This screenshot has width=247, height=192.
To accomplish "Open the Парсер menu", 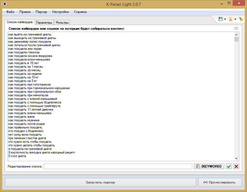I will pos(41,12).
